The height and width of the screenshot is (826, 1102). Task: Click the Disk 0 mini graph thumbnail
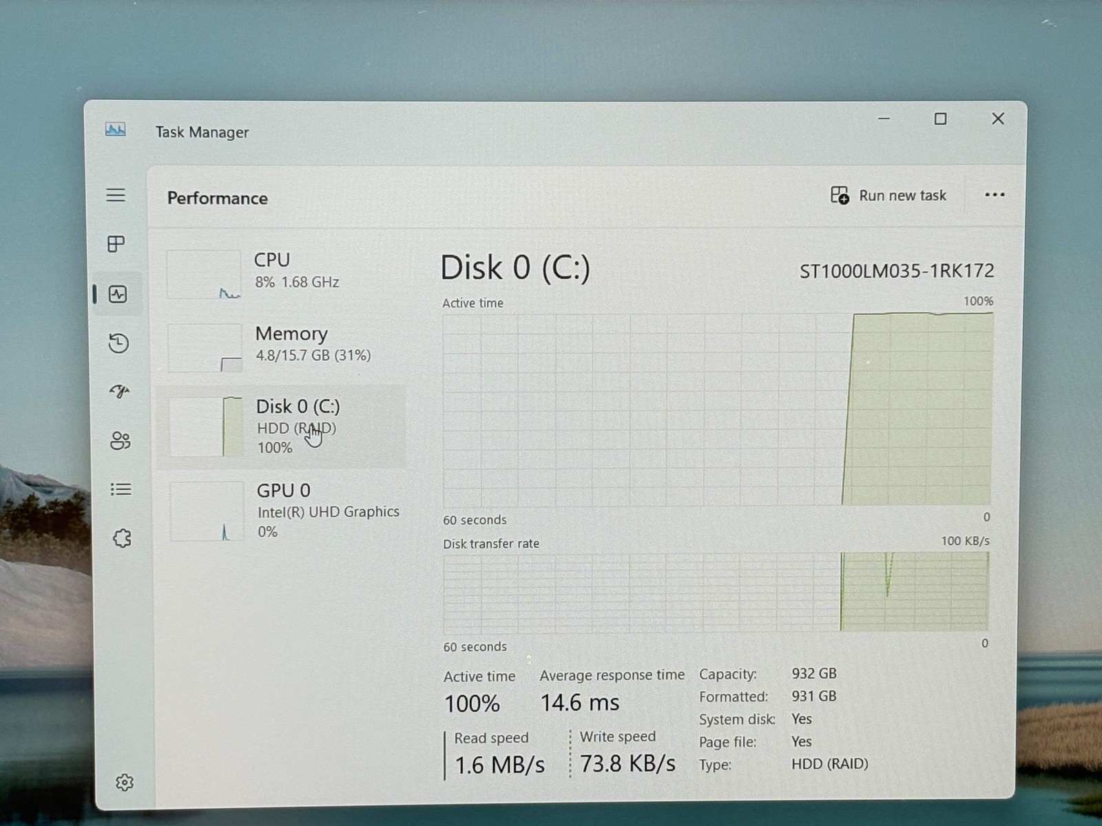(x=206, y=427)
